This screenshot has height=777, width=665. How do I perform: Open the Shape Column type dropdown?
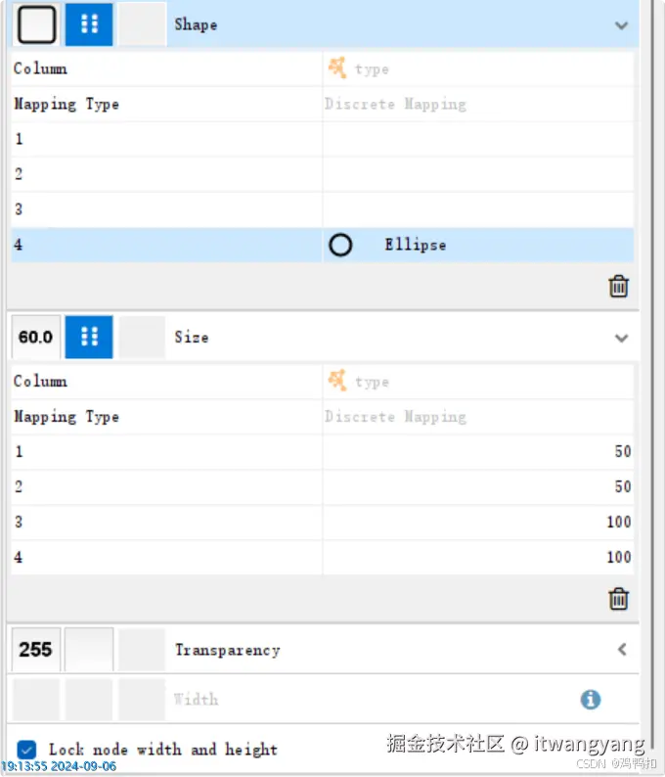point(477,69)
